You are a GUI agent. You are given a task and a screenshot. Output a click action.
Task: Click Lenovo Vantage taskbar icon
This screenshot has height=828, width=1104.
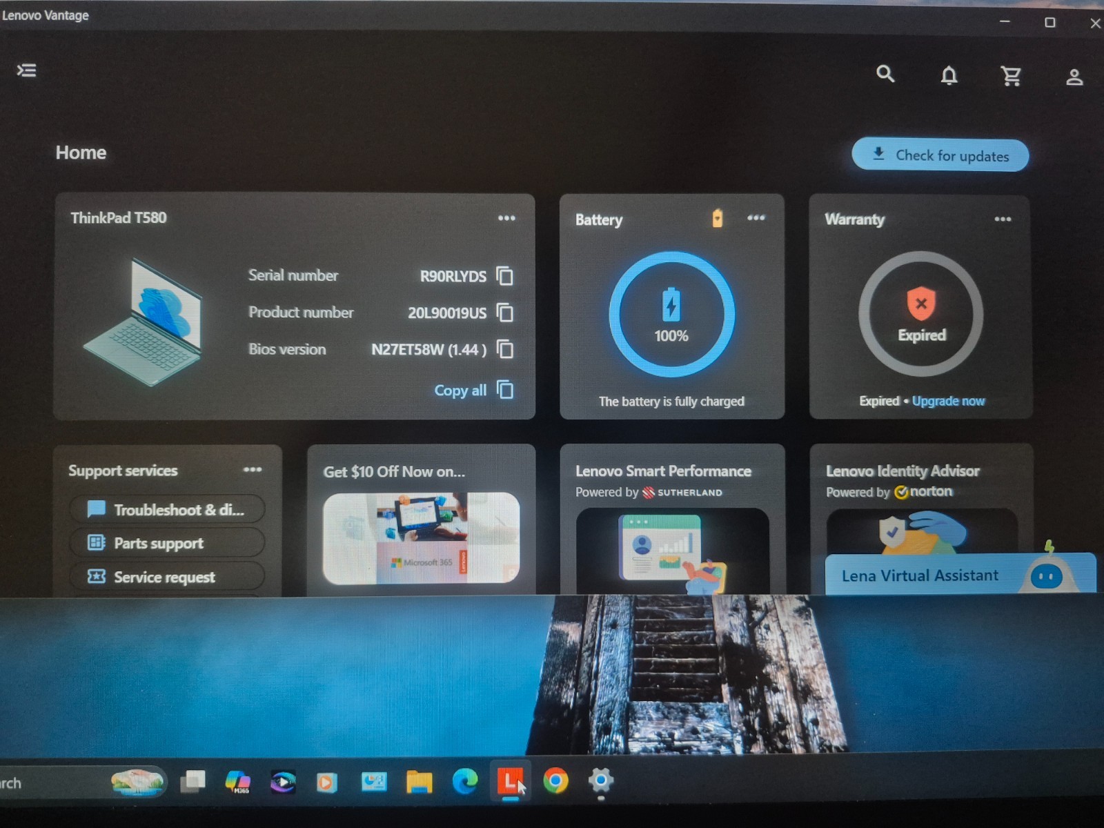tap(511, 781)
